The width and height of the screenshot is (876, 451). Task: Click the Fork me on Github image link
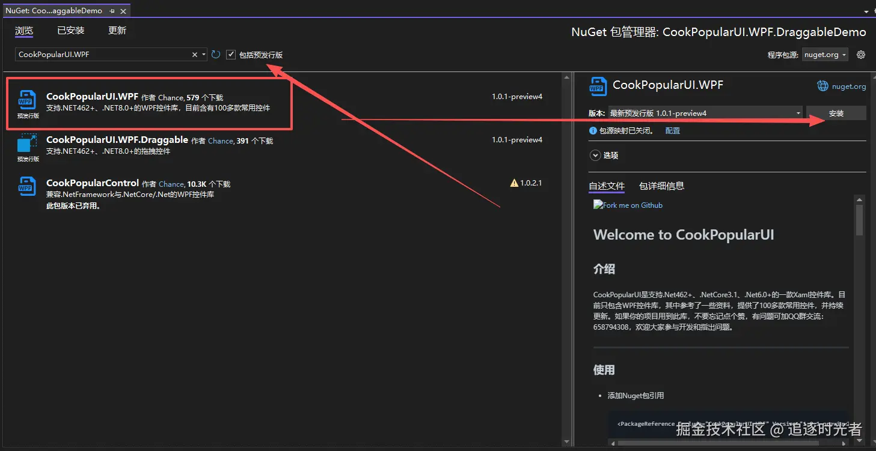(628, 205)
